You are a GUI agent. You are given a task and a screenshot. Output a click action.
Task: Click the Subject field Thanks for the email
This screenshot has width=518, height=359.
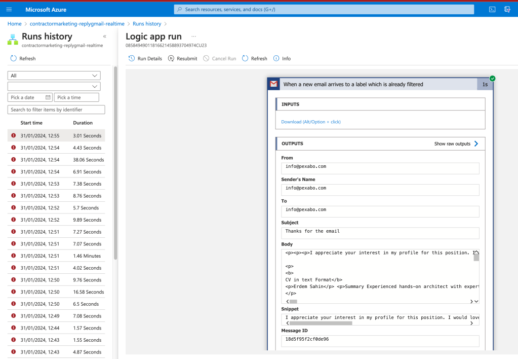pyautogui.click(x=380, y=233)
